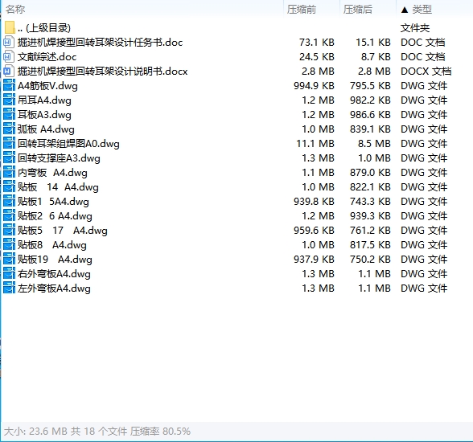Click the DWG icon for 内弯板 A4.dwg
This screenshot has width=473, height=442.
[9, 172]
